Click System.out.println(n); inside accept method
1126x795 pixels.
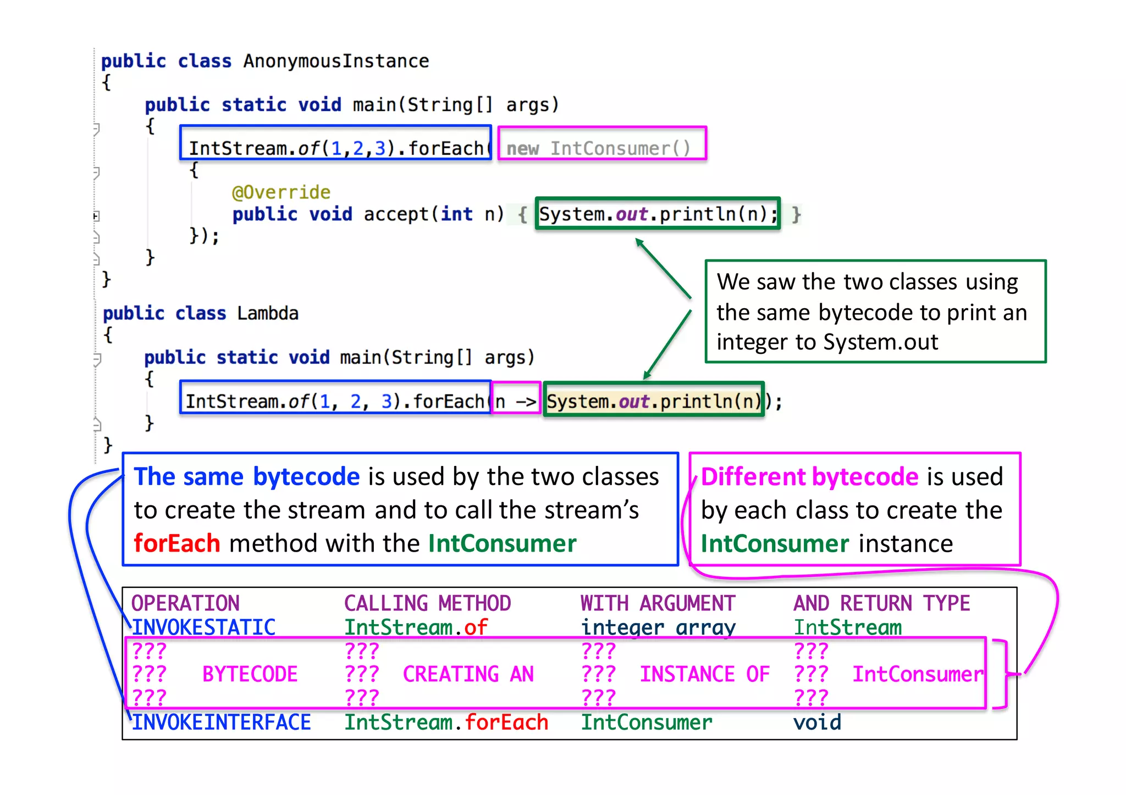(x=658, y=214)
